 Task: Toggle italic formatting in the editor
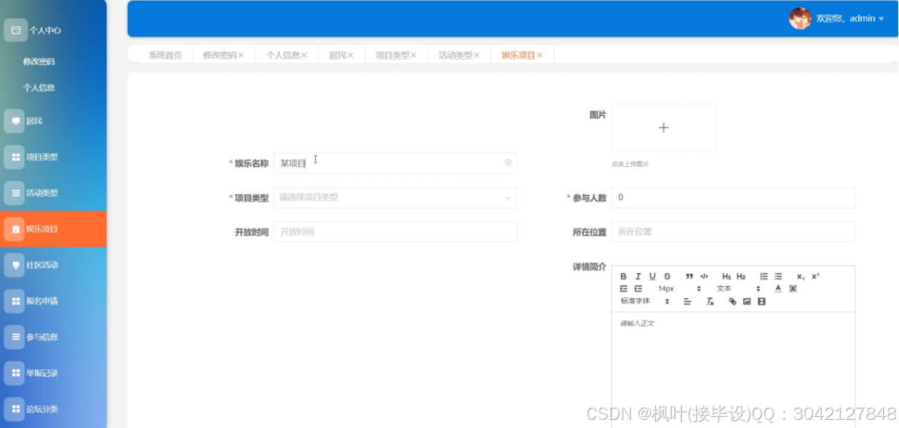tap(637, 276)
